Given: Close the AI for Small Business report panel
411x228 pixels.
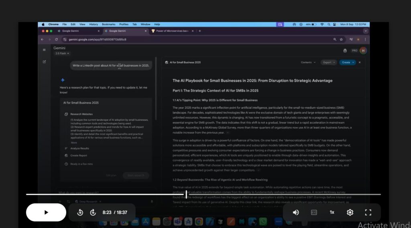Looking at the screenshot, I should (360, 63).
